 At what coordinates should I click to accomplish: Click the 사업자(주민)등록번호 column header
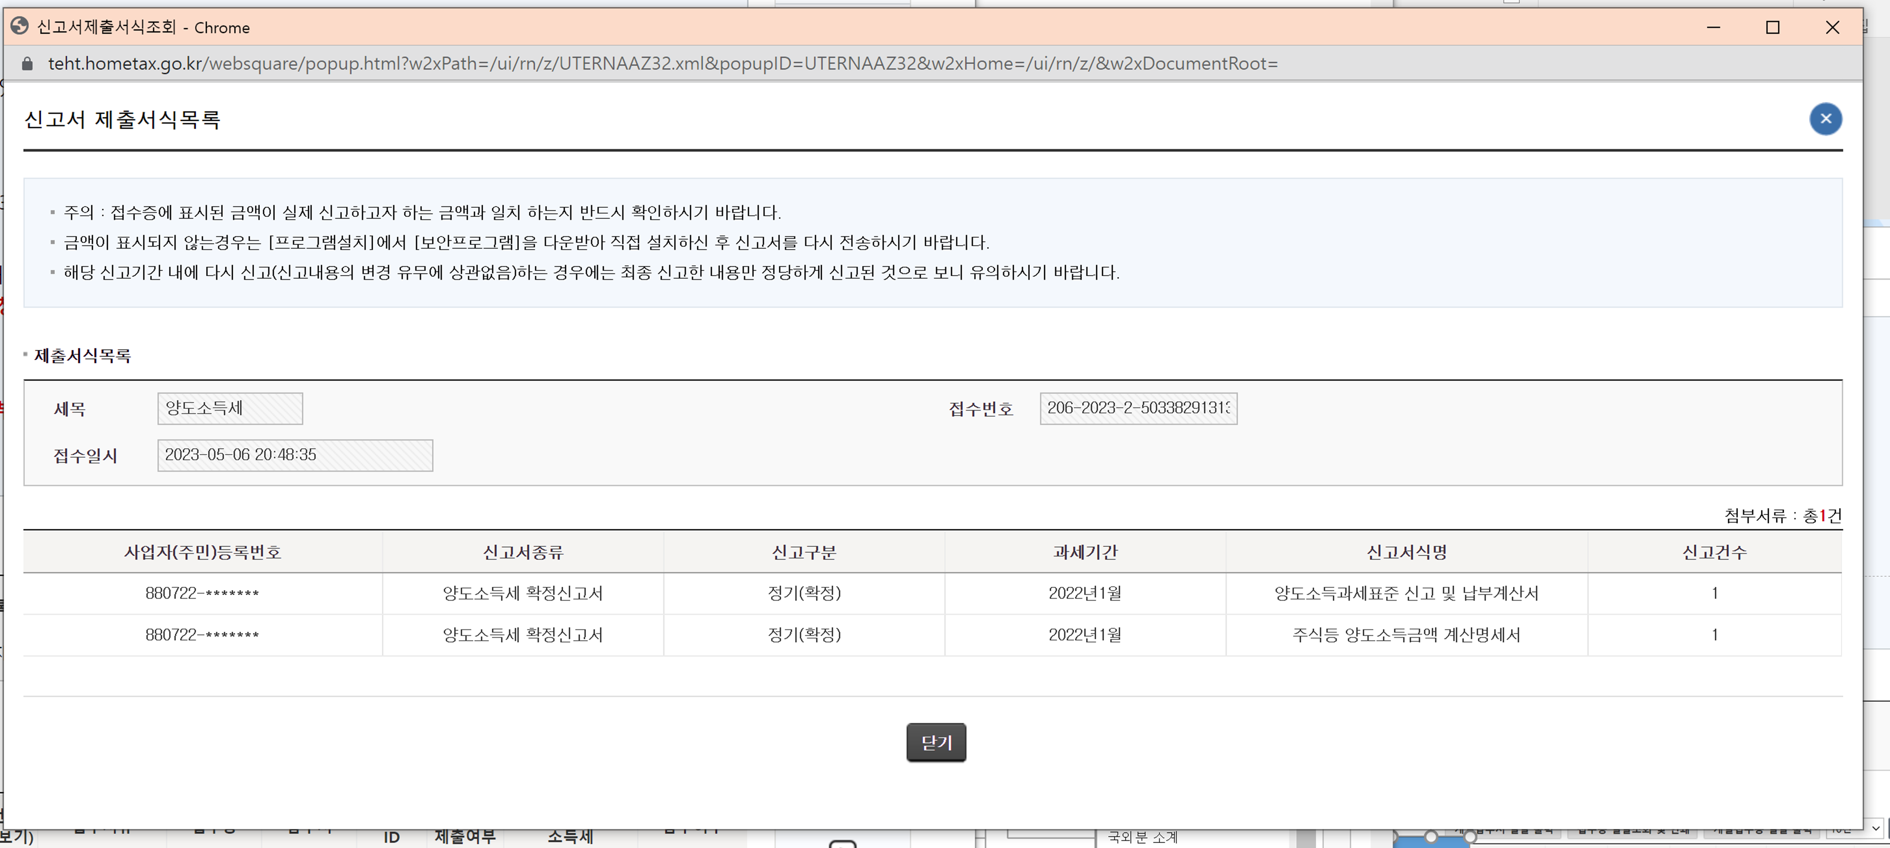[x=202, y=552]
